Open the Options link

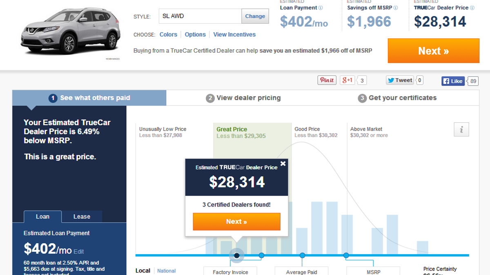[x=195, y=35]
